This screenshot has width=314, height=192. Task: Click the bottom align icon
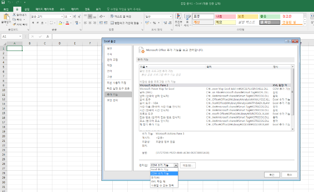pyautogui.click(x=95, y=16)
